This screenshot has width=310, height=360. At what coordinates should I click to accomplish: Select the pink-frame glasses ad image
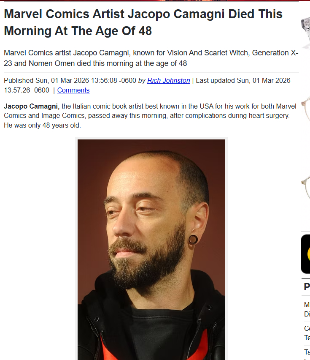(x=306, y=109)
